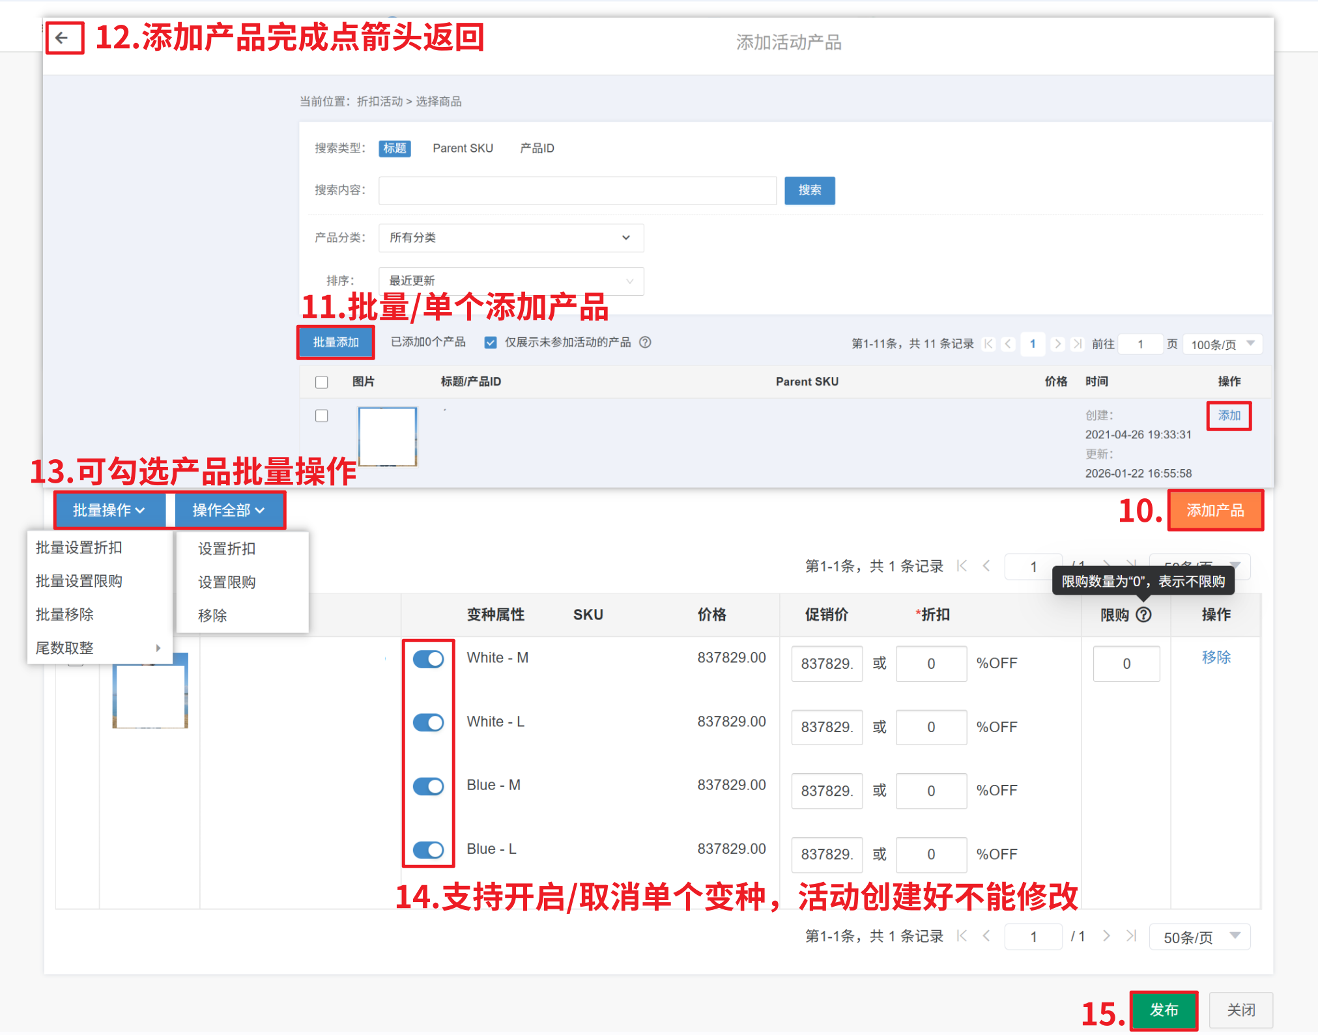Open the 产品分类 所有分类 dropdown

[x=511, y=238]
